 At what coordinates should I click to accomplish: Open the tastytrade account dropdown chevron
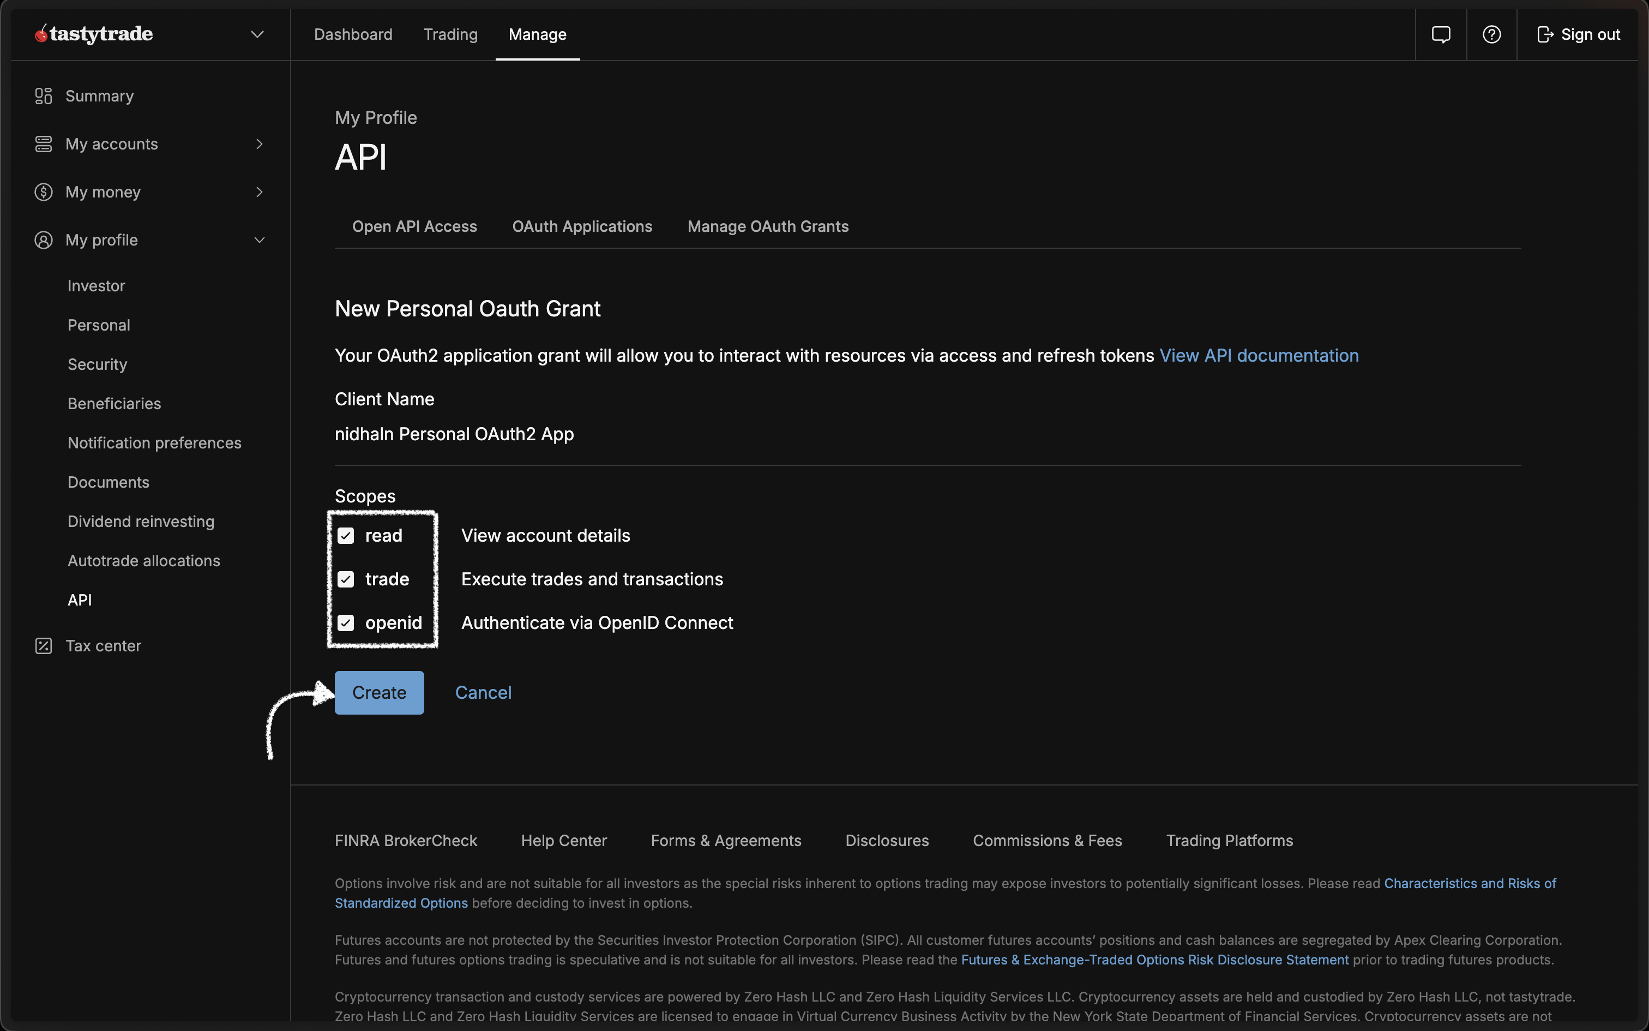257,34
